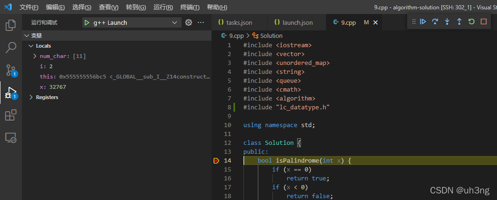Open the 终端(T) menu
Image resolution: width=497 pixels, height=200 pixels.
(190, 7)
